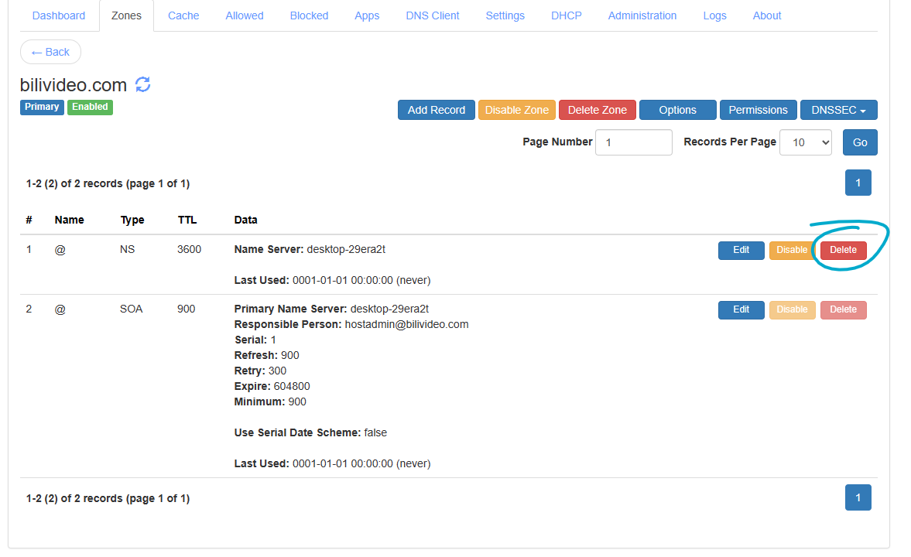The width and height of the screenshot is (911, 557).
Task: Click Disable Zone button
Action: [516, 110]
